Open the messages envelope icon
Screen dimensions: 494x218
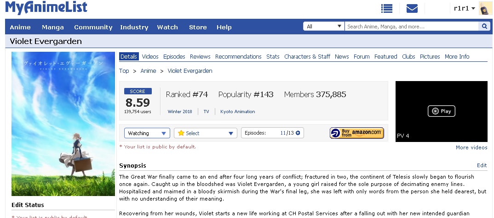pos(412,8)
